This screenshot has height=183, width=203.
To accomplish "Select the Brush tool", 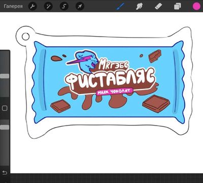I will coord(120,6).
